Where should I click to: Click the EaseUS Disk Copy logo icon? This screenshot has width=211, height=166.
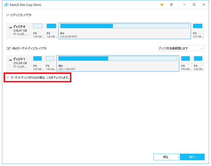[x=6, y=5]
